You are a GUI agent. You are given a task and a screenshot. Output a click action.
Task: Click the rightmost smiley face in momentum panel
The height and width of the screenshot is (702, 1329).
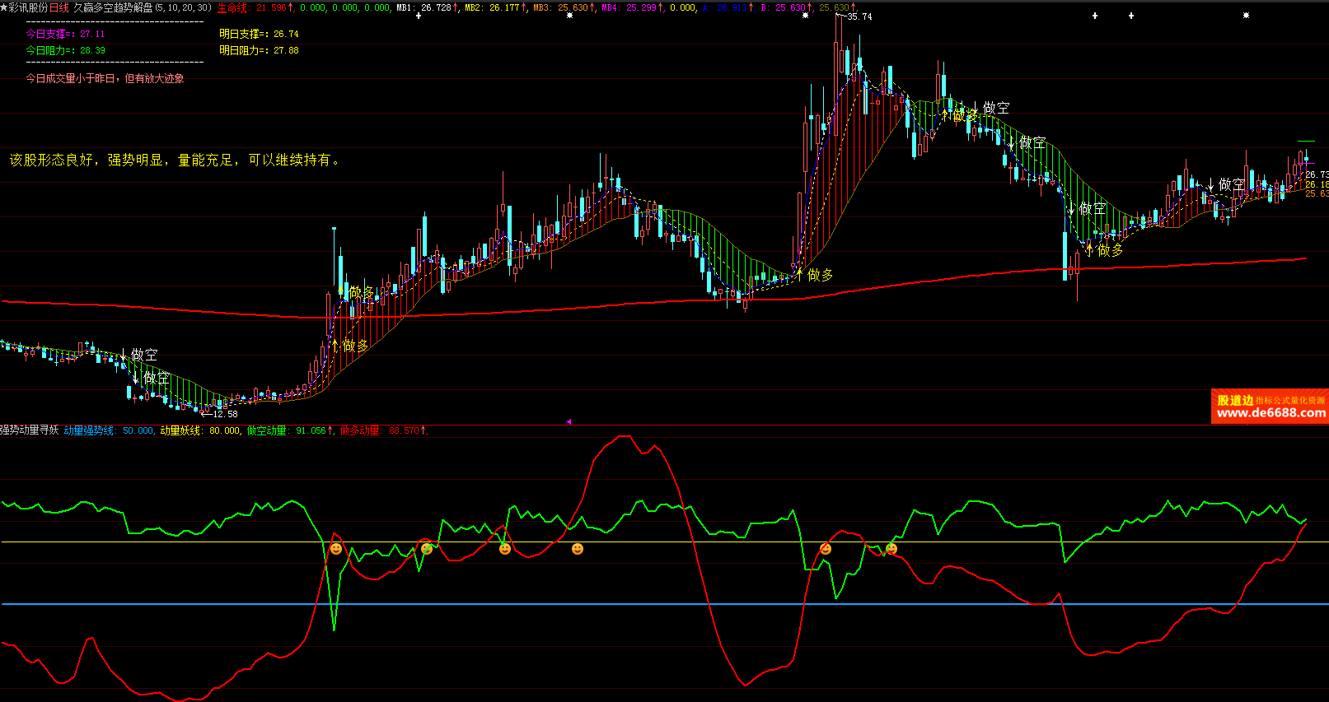pyautogui.click(x=891, y=549)
